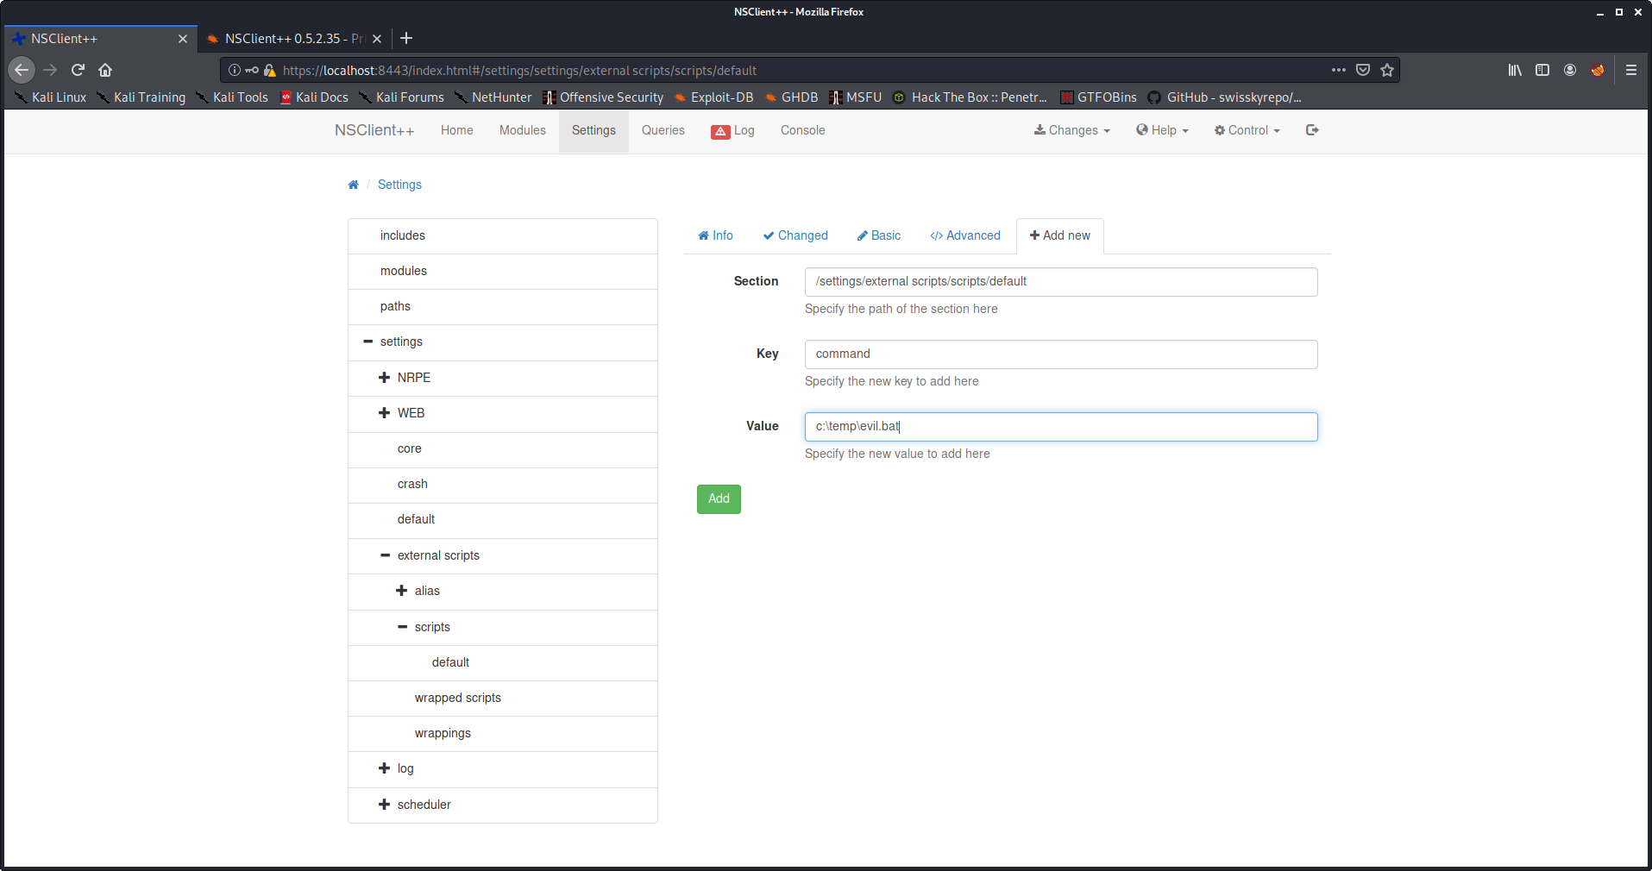Screen dimensions: 1652x871
Task: Go to the Firefox home page icon
Action: pos(105,70)
